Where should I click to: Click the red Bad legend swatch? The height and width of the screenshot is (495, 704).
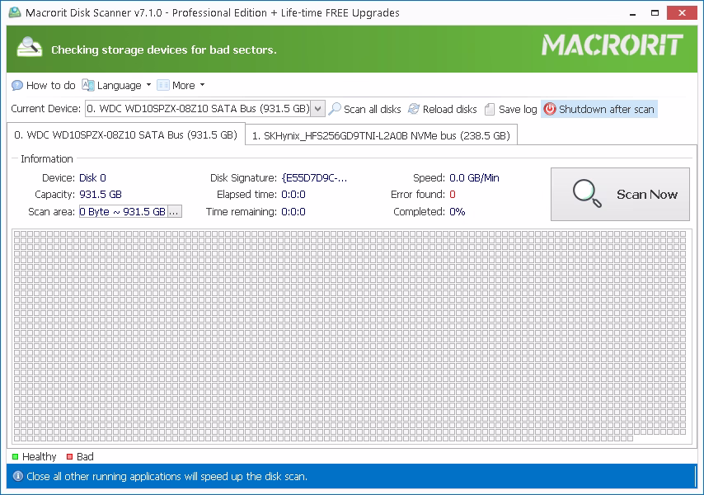pyautogui.click(x=69, y=457)
